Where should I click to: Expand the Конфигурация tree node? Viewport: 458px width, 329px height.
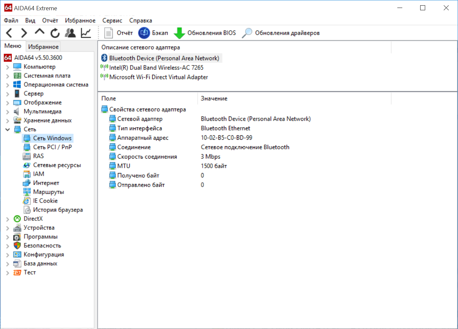pos(7,255)
